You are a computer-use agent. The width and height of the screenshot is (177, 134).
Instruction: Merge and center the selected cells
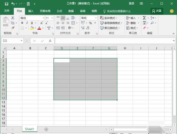[73, 23]
